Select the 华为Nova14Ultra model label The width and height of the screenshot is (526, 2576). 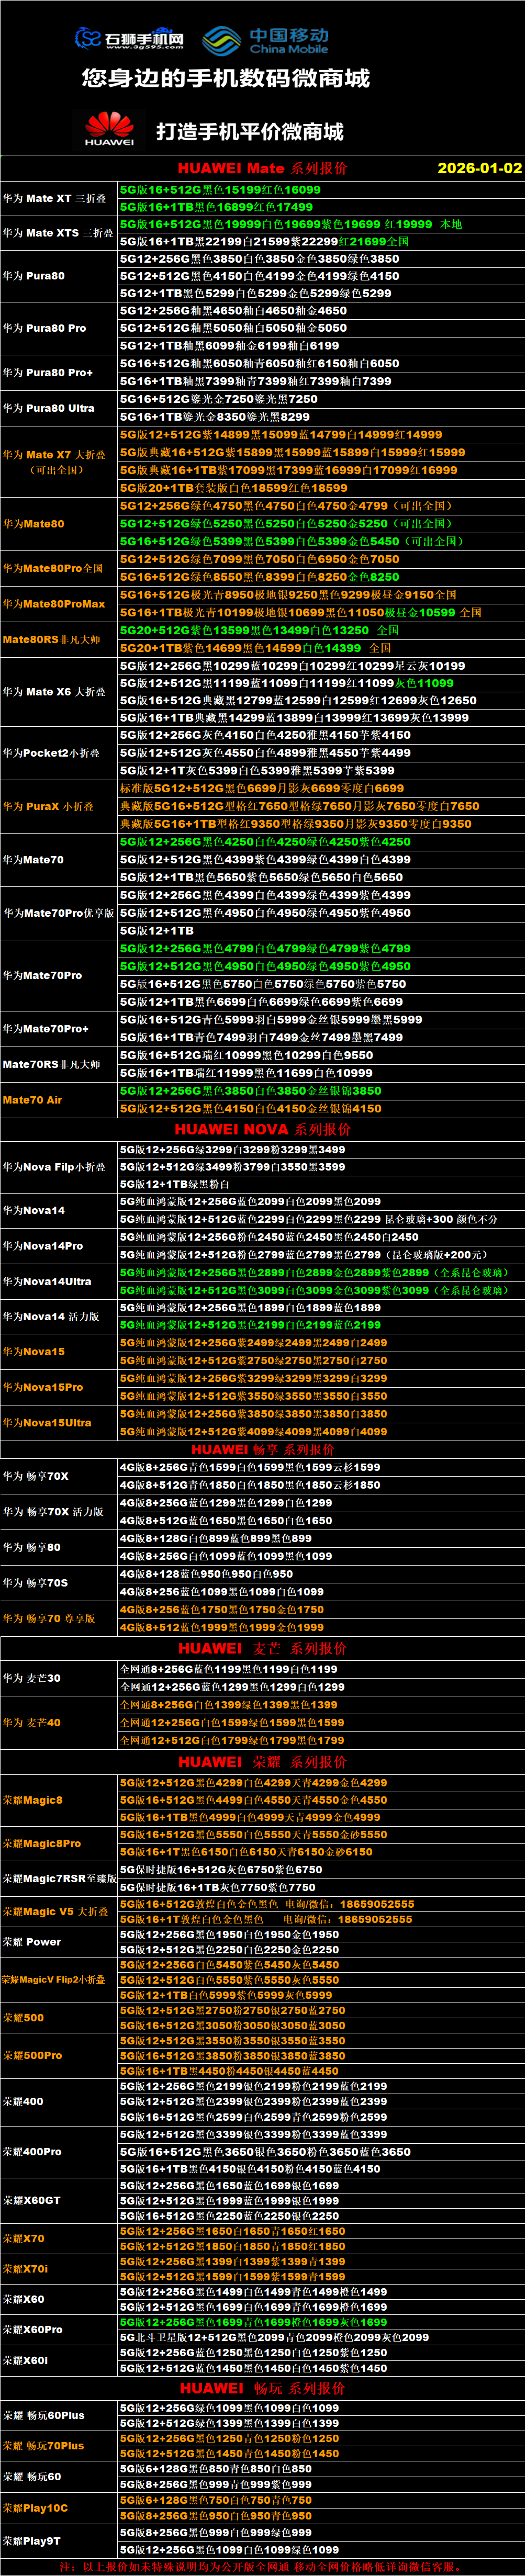click(x=46, y=1281)
